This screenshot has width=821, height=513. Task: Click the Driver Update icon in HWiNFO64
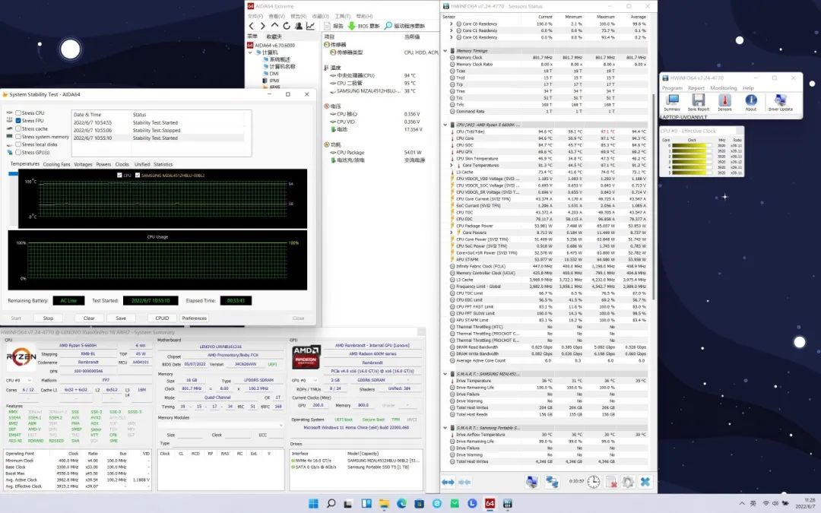780,102
